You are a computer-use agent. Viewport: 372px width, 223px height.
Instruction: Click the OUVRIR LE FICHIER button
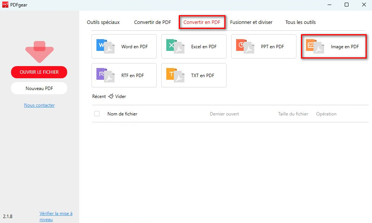pos(39,72)
